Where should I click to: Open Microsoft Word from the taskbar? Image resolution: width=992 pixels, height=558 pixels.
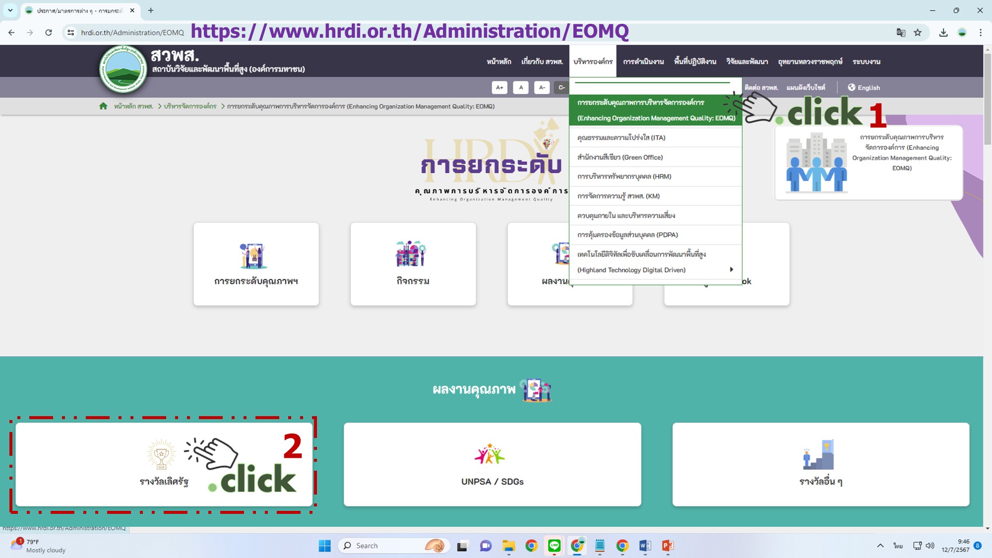(645, 546)
